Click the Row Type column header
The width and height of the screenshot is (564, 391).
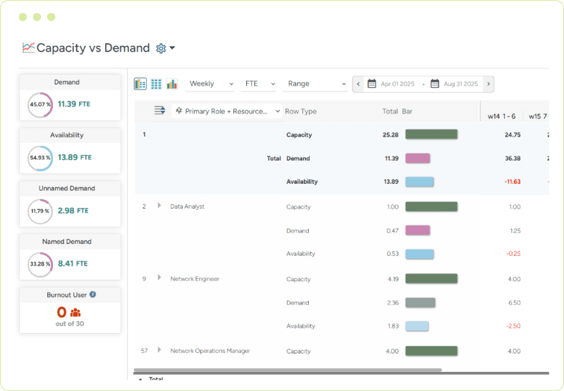(301, 111)
